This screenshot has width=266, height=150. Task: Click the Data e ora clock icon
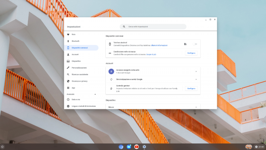pyautogui.click(x=68, y=100)
